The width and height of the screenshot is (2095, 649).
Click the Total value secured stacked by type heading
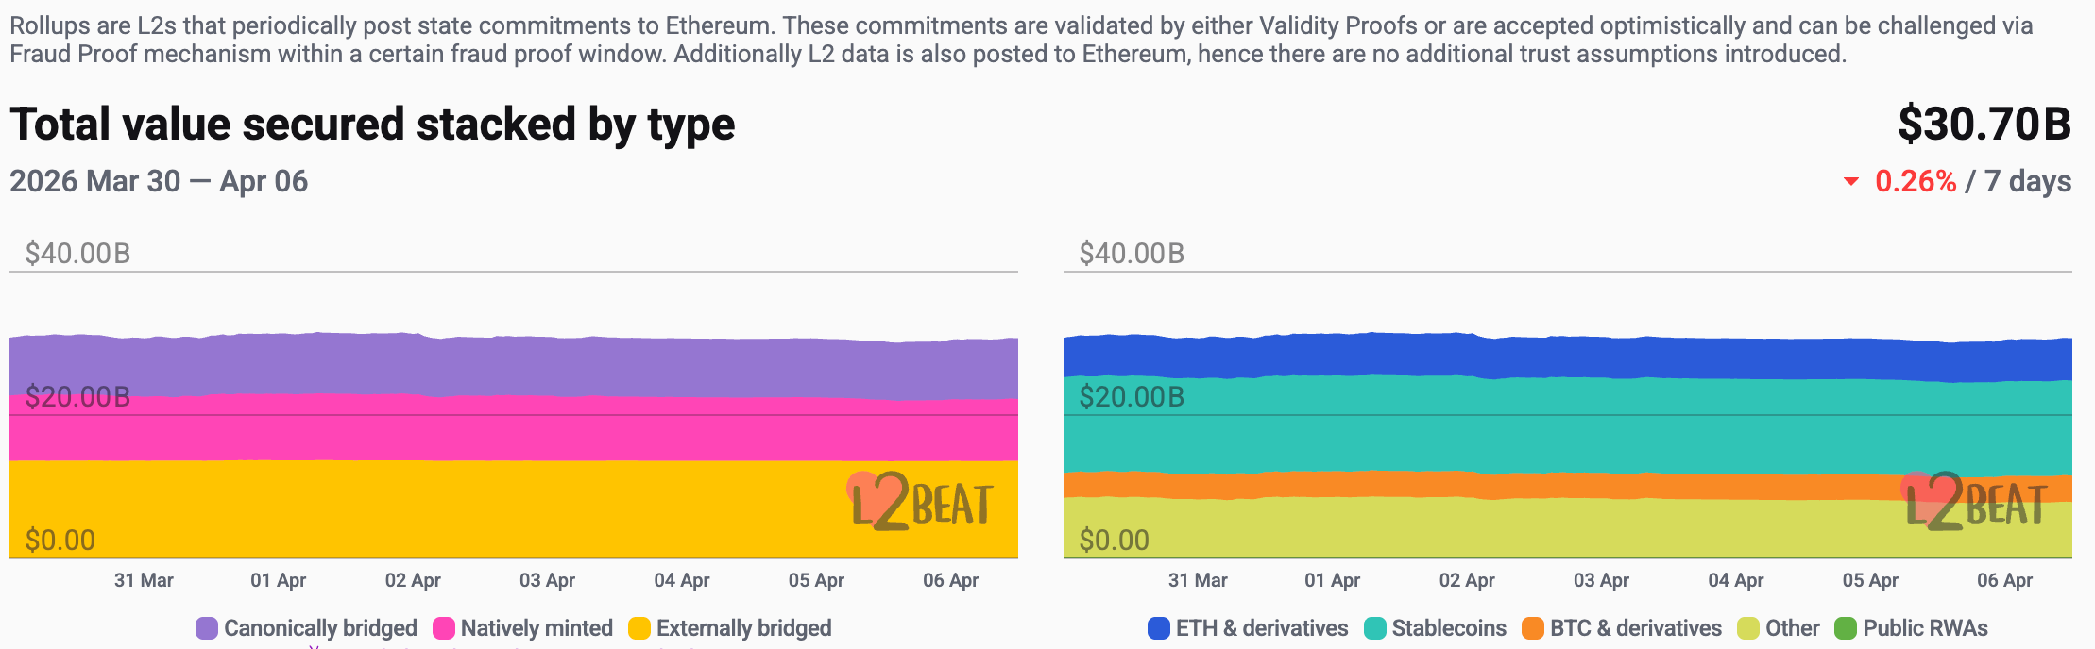coord(372,125)
